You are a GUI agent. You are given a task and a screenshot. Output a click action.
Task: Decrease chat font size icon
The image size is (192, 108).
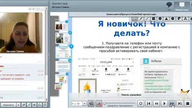[x=42, y=9]
